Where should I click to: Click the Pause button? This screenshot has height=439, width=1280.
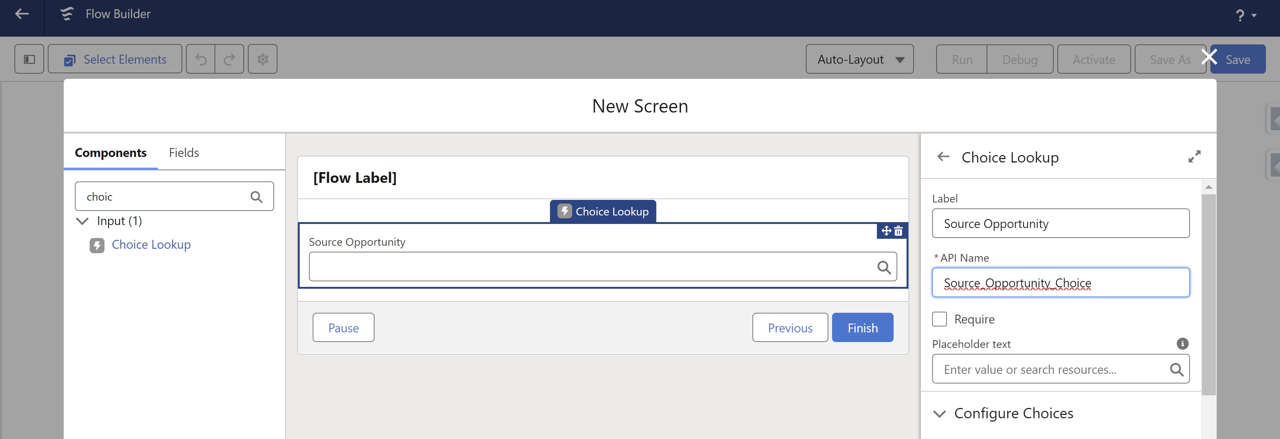pos(343,327)
